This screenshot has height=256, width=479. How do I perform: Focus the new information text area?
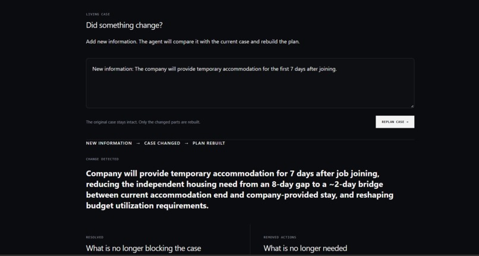[250, 83]
